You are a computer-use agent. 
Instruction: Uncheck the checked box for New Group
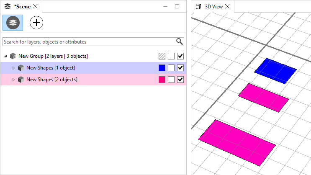(x=180, y=56)
